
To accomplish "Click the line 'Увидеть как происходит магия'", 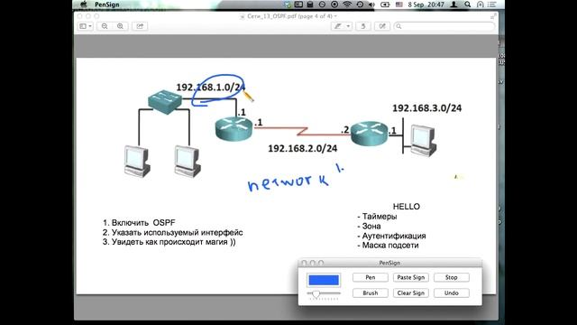I will pos(174,242).
